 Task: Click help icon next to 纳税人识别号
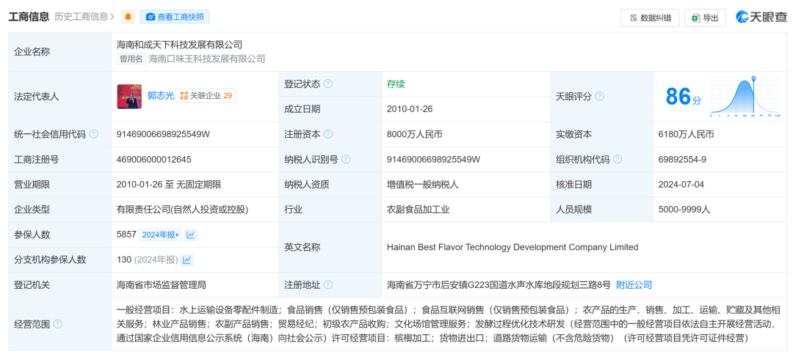tap(346, 160)
